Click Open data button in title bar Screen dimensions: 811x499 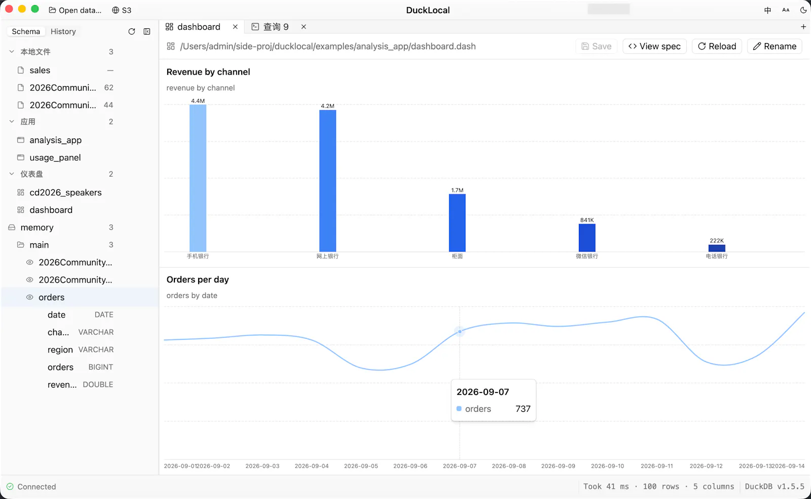(75, 10)
